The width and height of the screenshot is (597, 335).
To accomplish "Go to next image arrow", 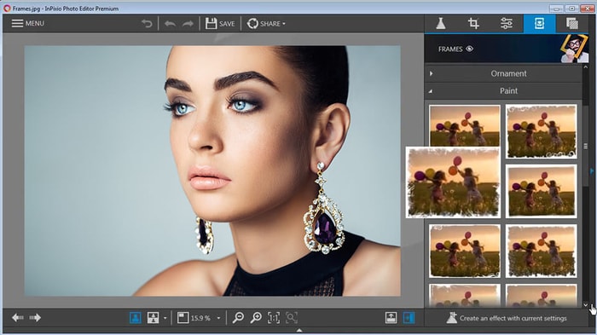I will [35, 317].
